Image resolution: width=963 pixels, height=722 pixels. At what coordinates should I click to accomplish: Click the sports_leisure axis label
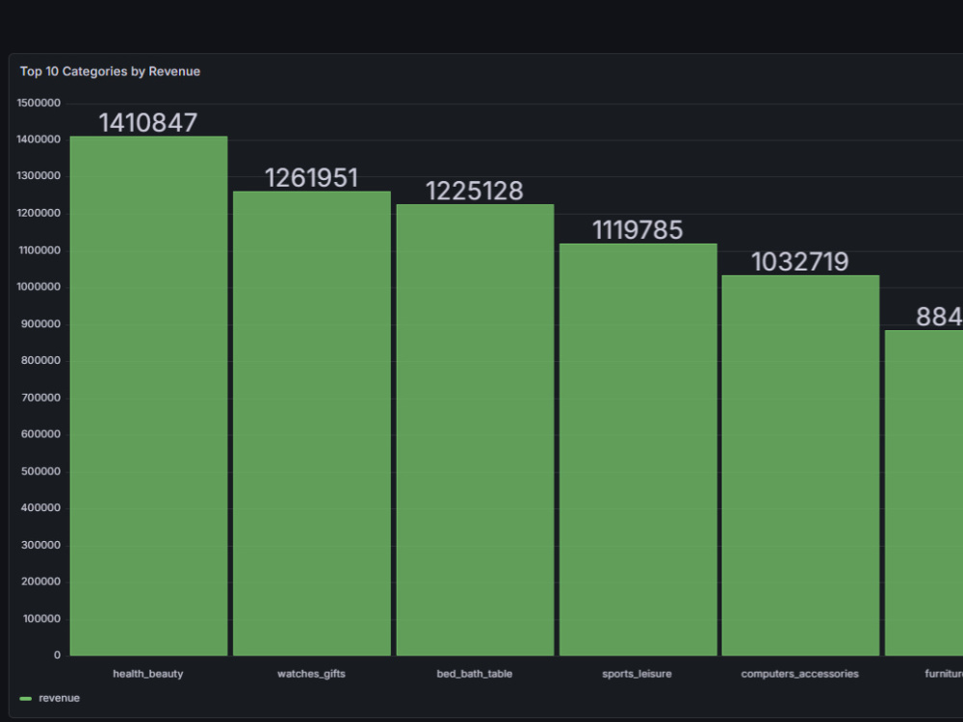(637, 674)
